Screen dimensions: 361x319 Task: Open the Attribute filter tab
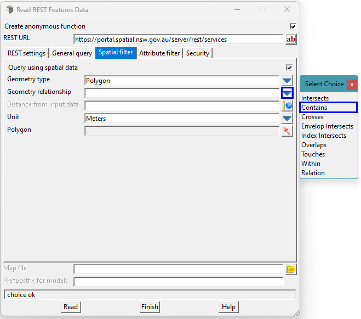[x=159, y=53]
